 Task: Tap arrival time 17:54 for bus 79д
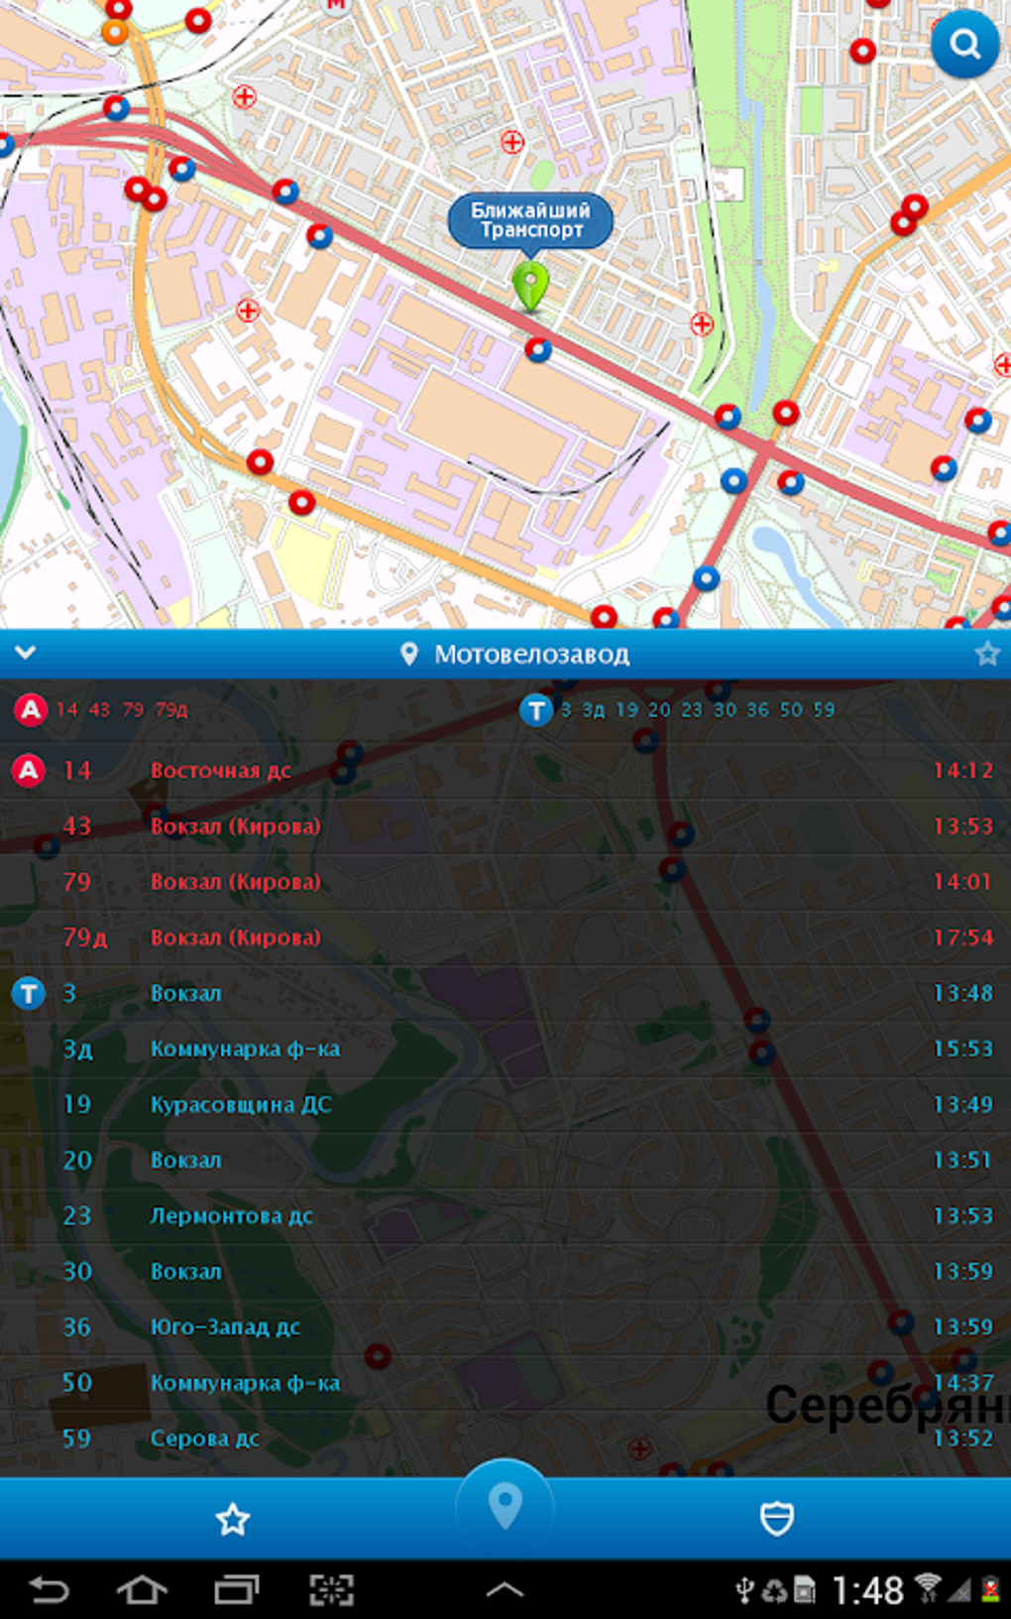click(962, 937)
